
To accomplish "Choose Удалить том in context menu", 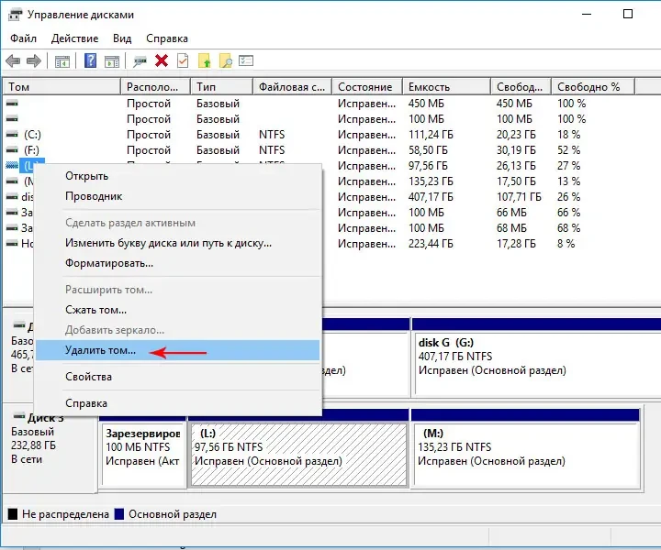I will [x=100, y=350].
